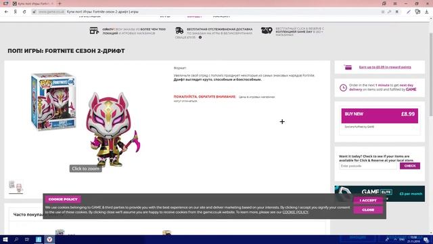Open the Windows Start menu

coord(5,239)
